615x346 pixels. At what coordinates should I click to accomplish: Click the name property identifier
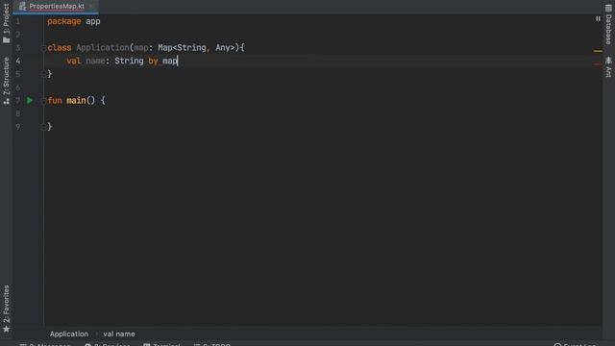point(95,61)
